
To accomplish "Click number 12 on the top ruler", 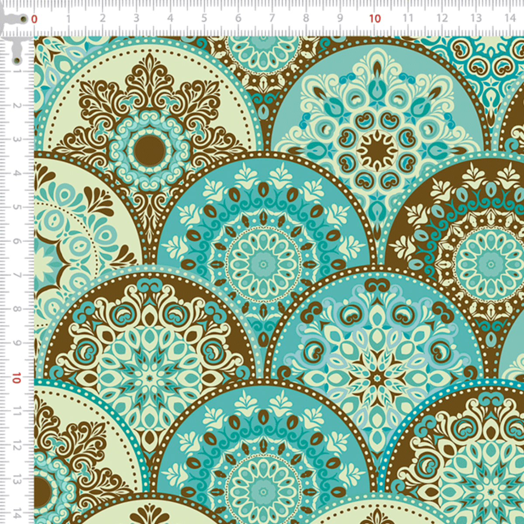I will pos(442,18).
